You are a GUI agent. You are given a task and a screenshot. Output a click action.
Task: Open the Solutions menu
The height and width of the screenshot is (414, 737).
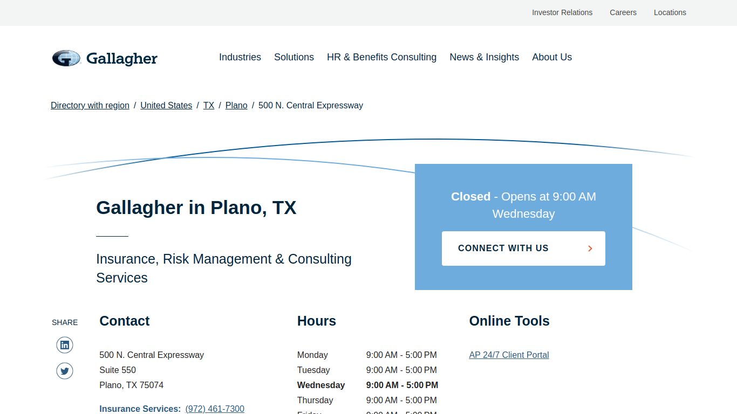294,57
